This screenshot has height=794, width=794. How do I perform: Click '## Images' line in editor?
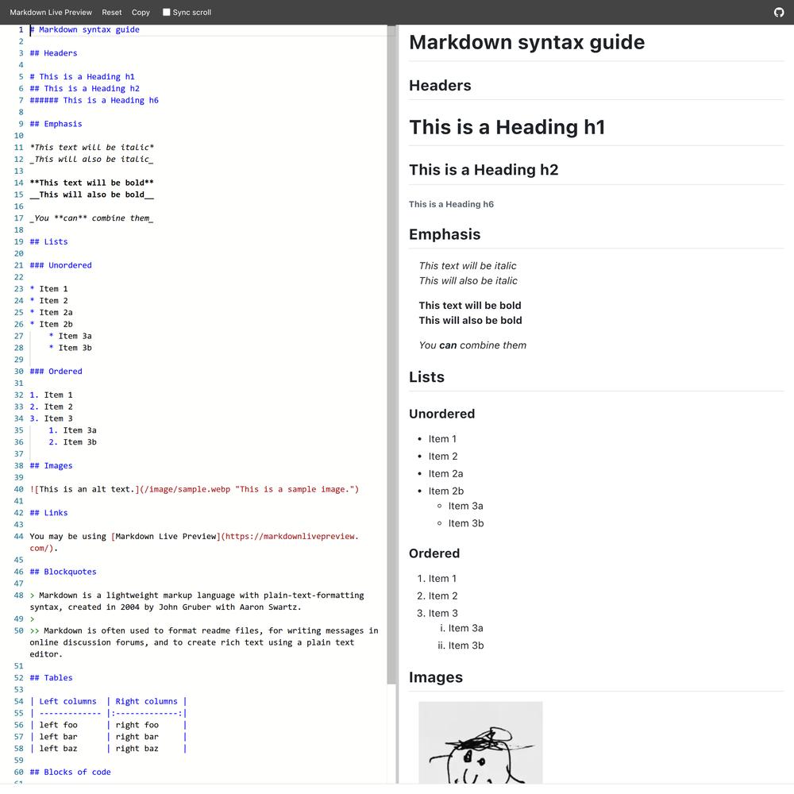click(51, 466)
